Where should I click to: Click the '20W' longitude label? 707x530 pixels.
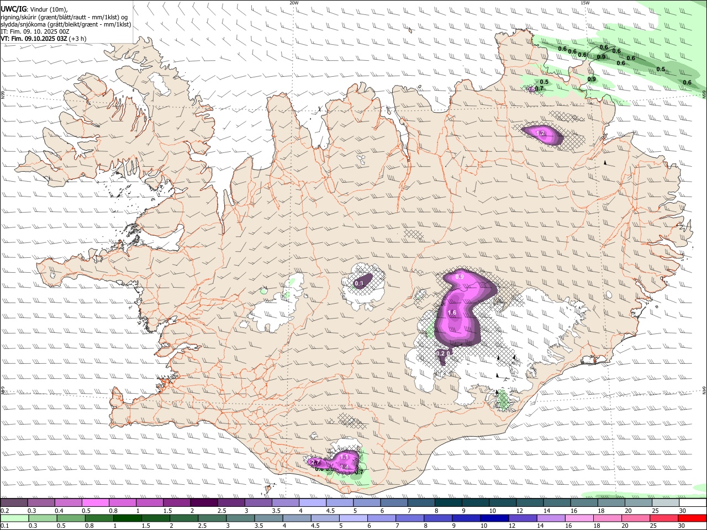(x=294, y=2)
